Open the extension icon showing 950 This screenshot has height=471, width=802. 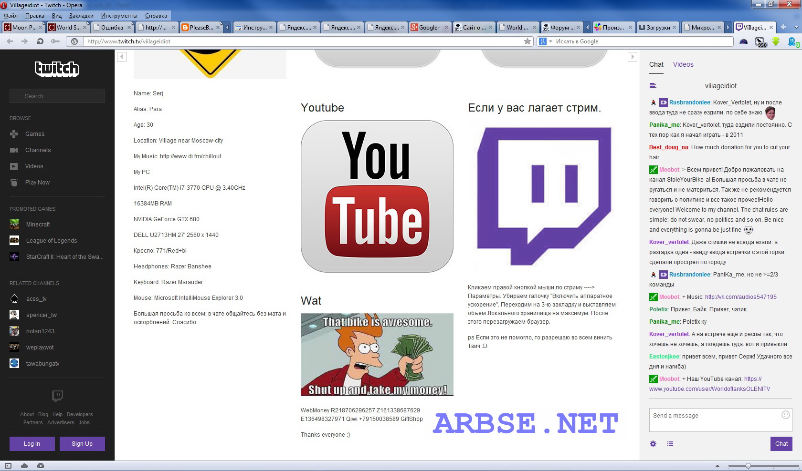point(761,42)
